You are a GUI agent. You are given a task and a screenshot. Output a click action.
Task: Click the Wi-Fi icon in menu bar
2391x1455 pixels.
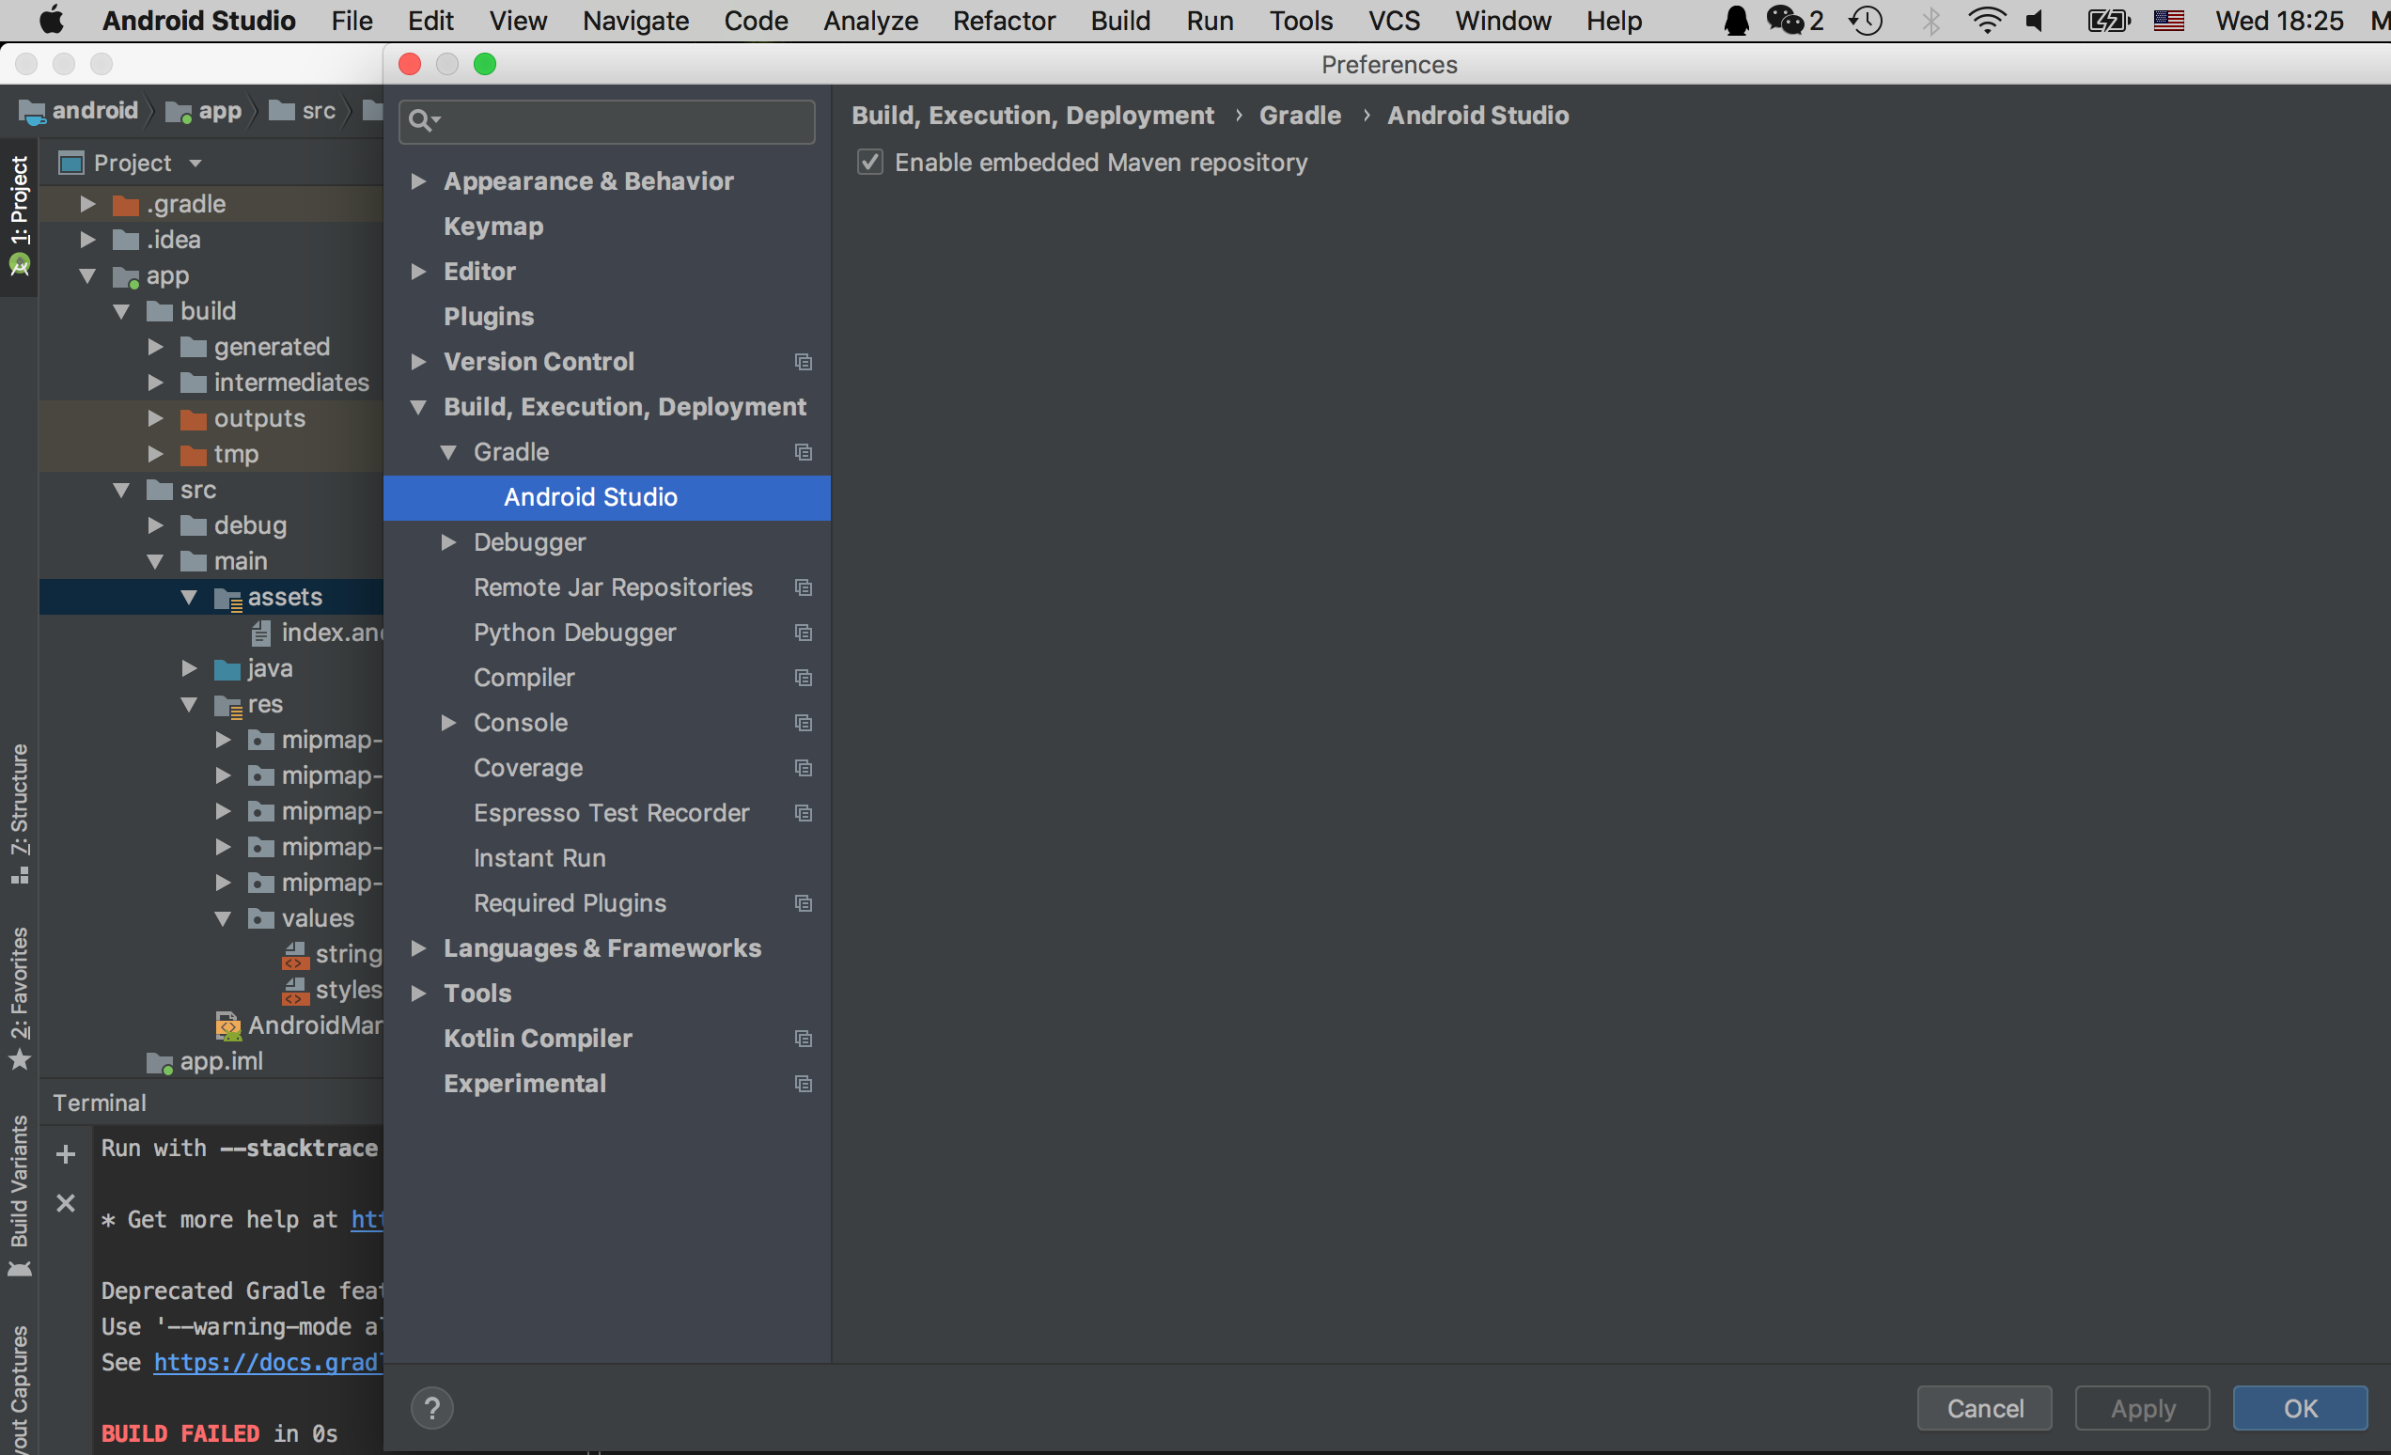[1986, 21]
